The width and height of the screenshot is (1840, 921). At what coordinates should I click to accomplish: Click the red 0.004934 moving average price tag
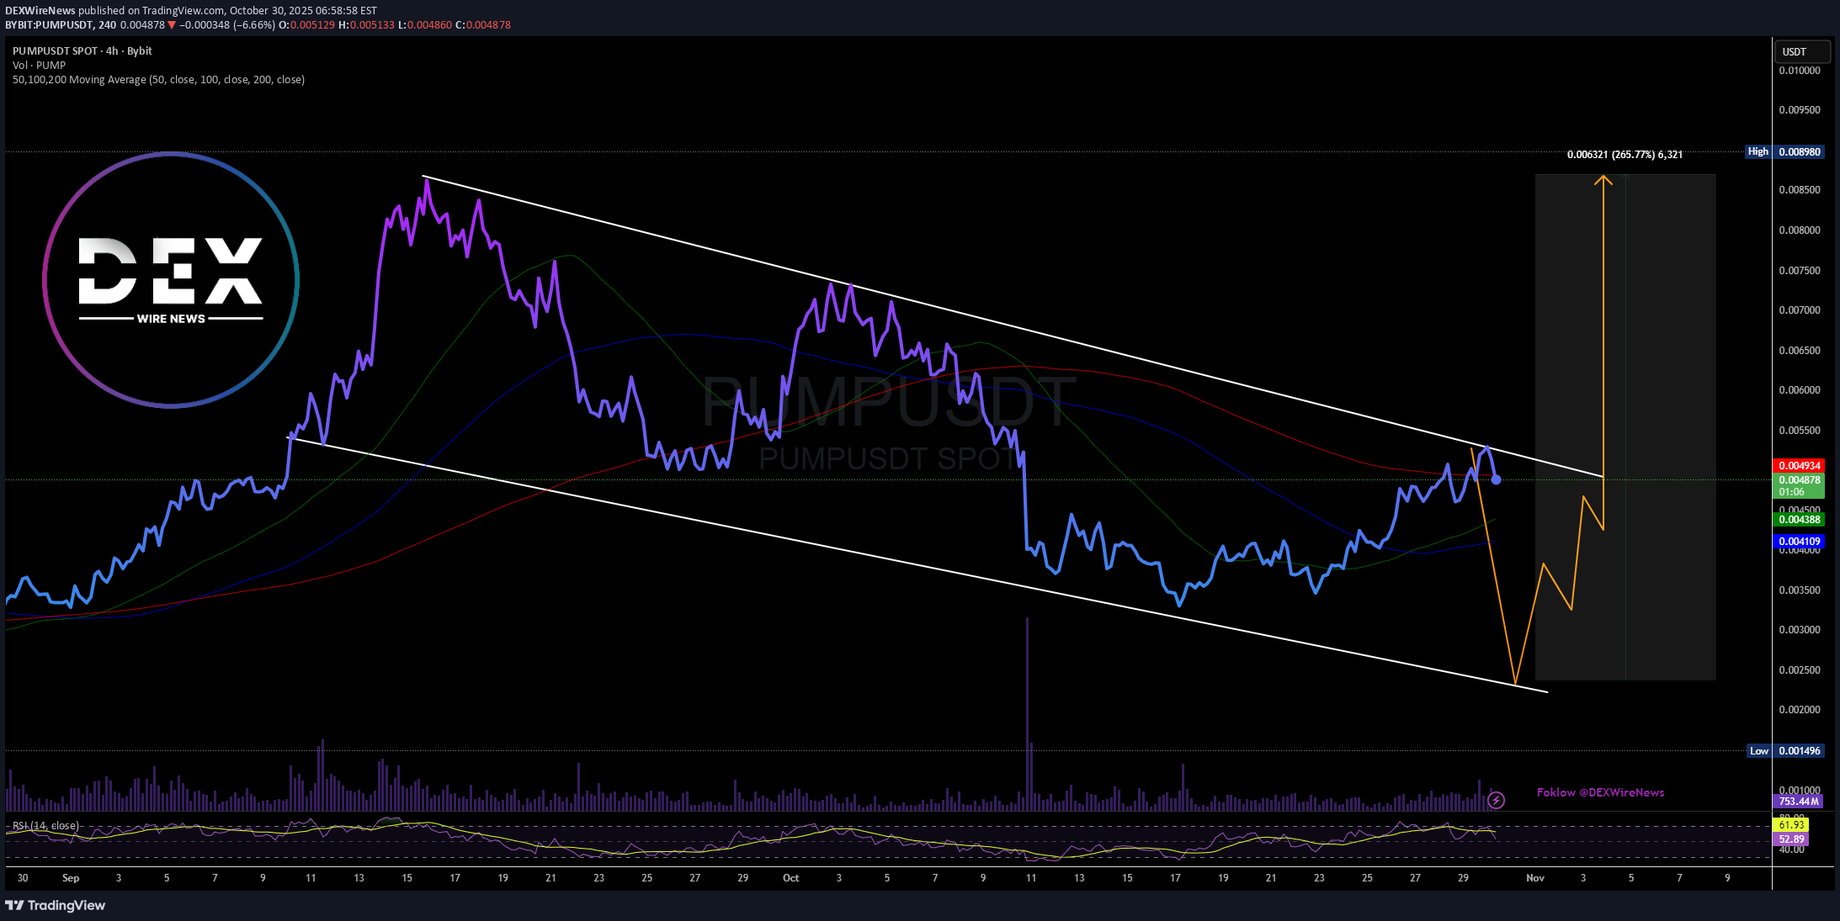click(1799, 465)
